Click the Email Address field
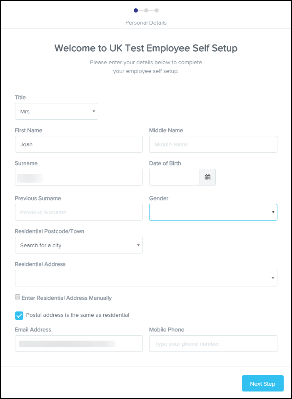The width and height of the screenshot is (292, 399). point(79,344)
